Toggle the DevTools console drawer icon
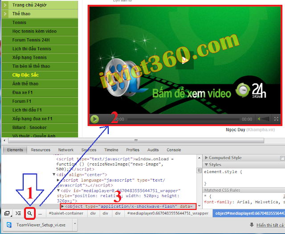This screenshot has height=234, width=285. (18, 213)
